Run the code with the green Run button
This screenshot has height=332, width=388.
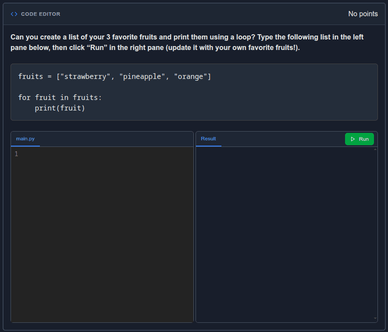(x=360, y=139)
